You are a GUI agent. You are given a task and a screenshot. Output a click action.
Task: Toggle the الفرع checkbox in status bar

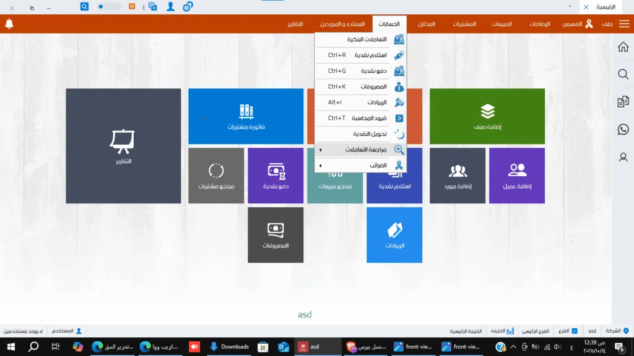[x=575, y=331]
